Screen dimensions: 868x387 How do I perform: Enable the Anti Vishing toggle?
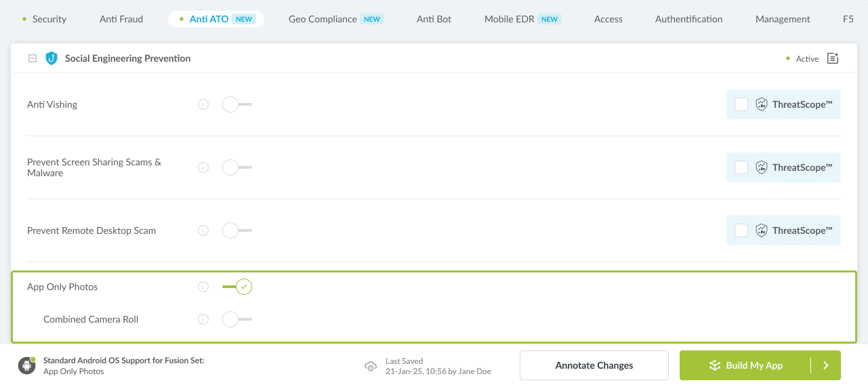(236, 104)
